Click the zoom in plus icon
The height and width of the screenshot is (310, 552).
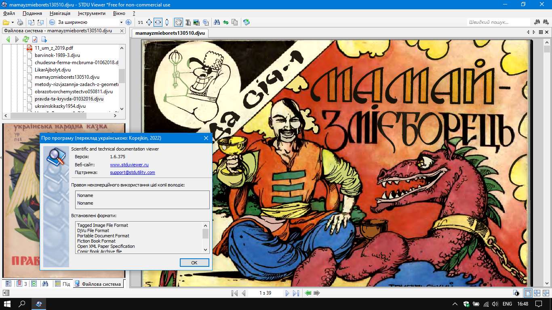coord(129,22)
